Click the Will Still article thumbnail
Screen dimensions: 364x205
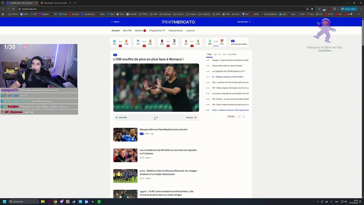tap(125, 155)
